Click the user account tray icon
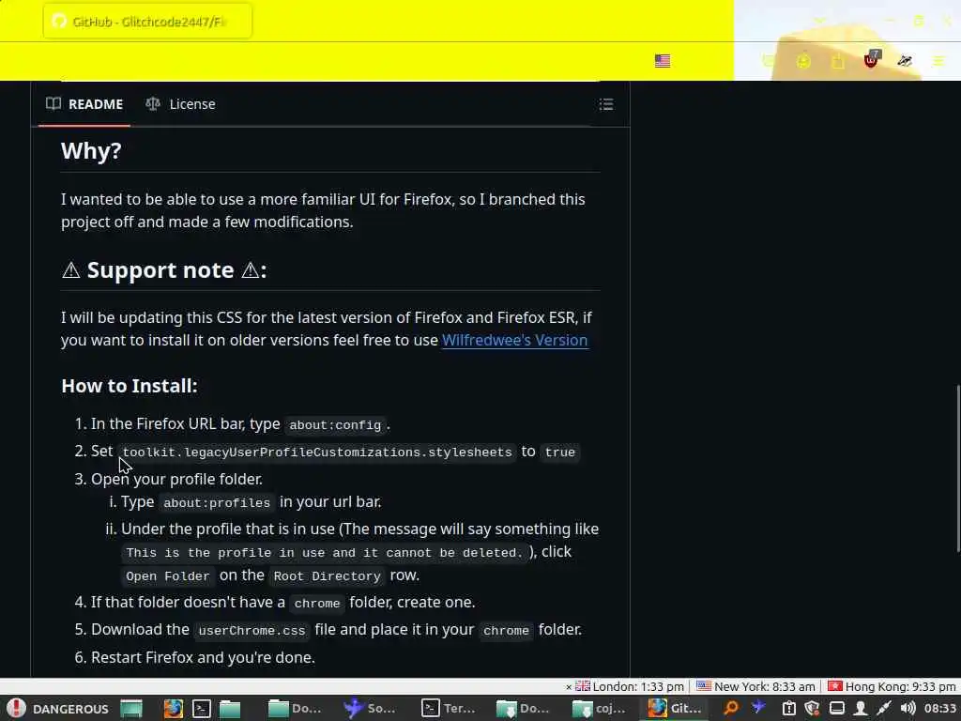This screenshot has height=721, width=961. point(861,709)
